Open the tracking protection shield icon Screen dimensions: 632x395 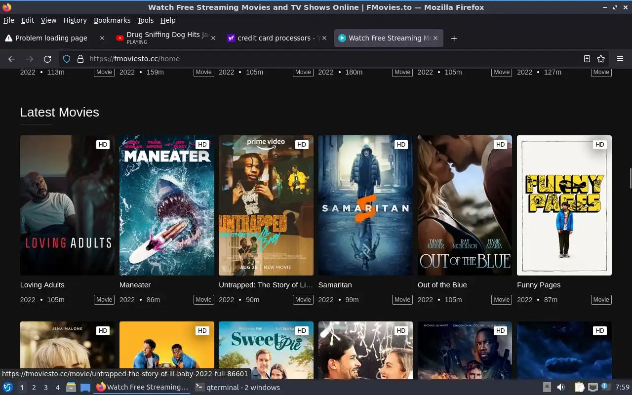coord(67,59)
